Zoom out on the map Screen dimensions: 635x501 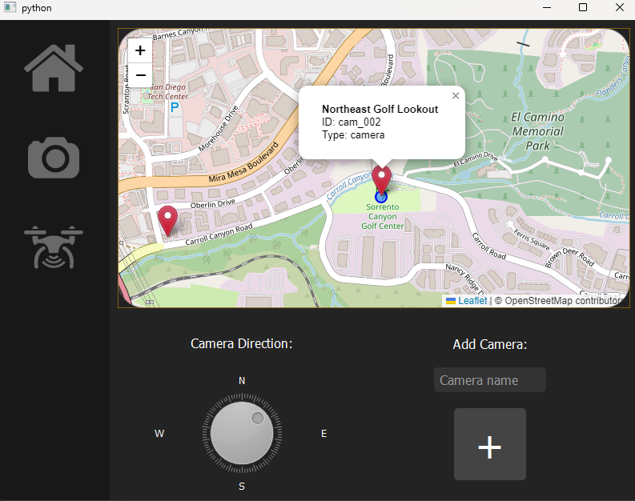tap(140, 75)
